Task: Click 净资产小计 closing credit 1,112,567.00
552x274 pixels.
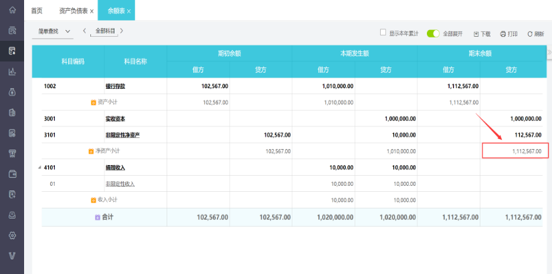Action: [527, 151]
